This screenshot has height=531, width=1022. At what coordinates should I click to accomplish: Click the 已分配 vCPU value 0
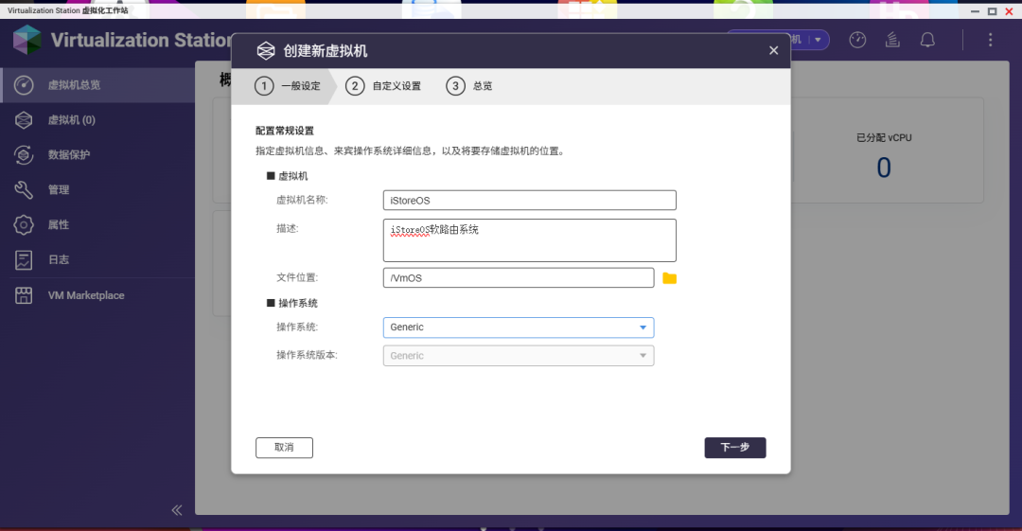click(884, 168)
